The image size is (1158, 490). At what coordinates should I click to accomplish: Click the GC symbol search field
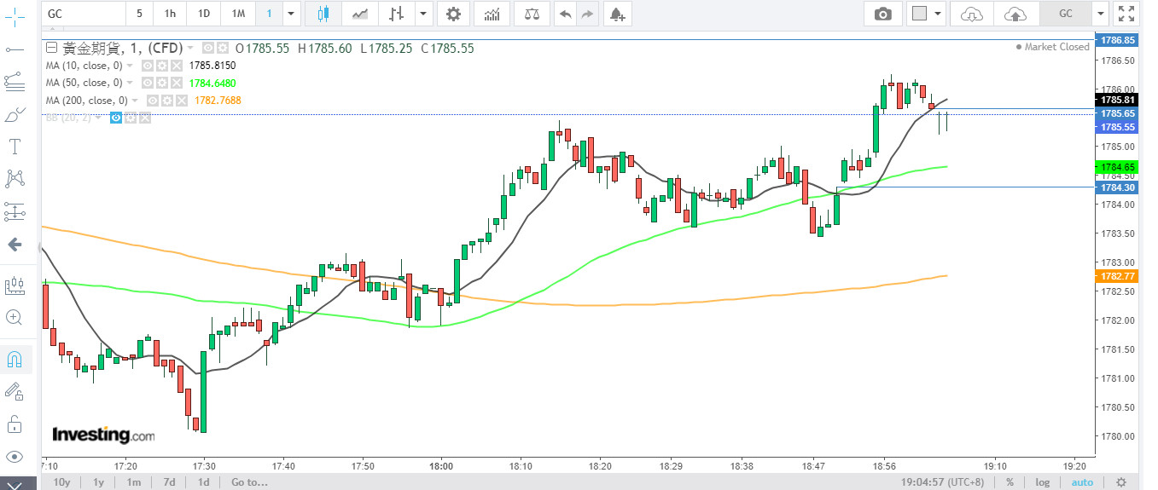(83, 14)
